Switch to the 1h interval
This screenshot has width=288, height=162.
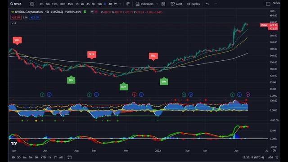(x=77, y=4)
